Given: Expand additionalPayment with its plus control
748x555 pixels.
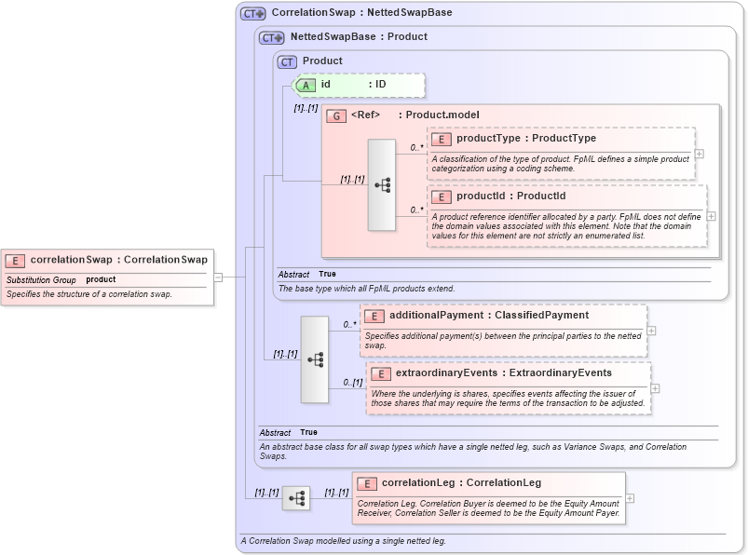Looking at the screenshot, I should click(653, 329).
